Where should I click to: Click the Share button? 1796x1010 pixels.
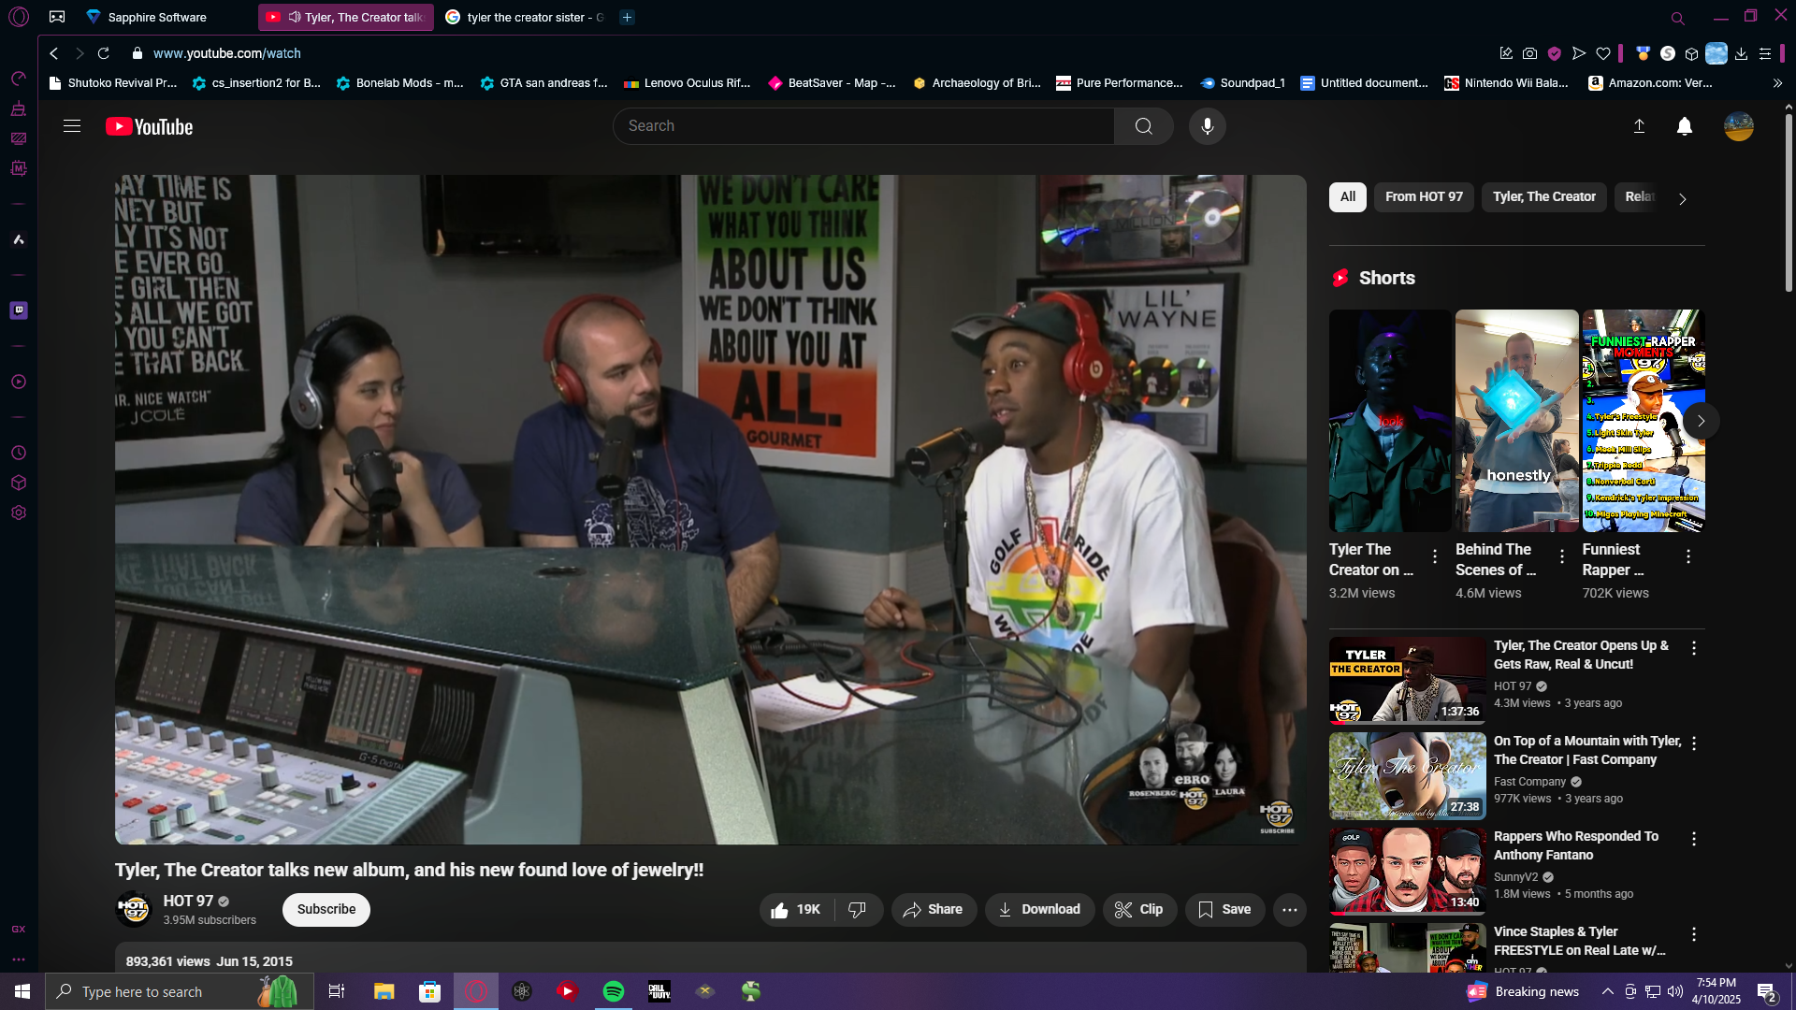click(x=933, y=909)
